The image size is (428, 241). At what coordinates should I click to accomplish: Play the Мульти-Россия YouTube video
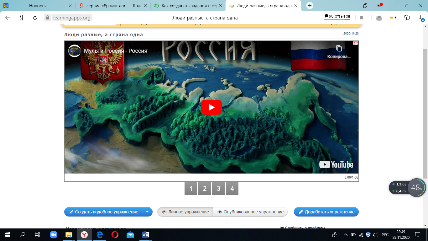coord(211,107)
